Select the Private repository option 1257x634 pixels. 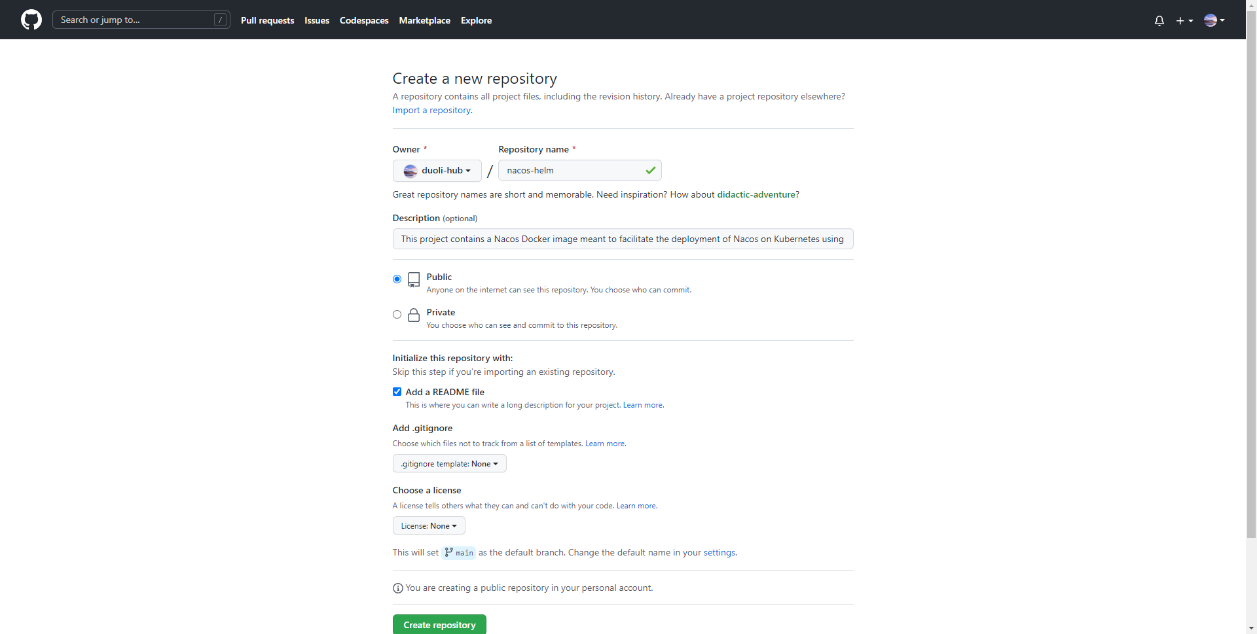[397, 314]
